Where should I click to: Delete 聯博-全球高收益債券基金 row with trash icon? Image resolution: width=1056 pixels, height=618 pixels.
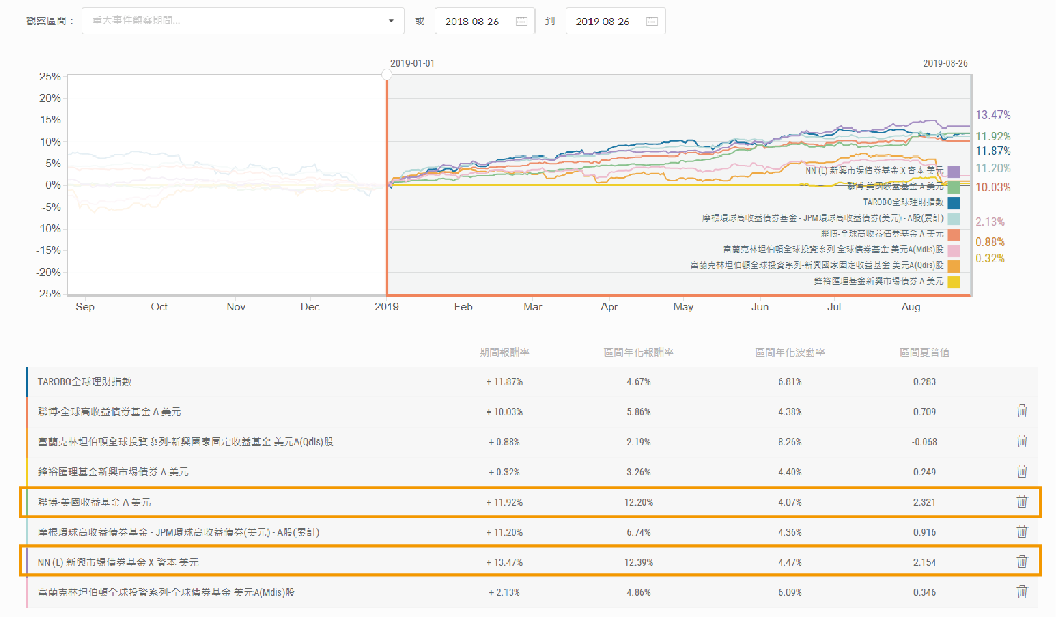coord(1022,411)
